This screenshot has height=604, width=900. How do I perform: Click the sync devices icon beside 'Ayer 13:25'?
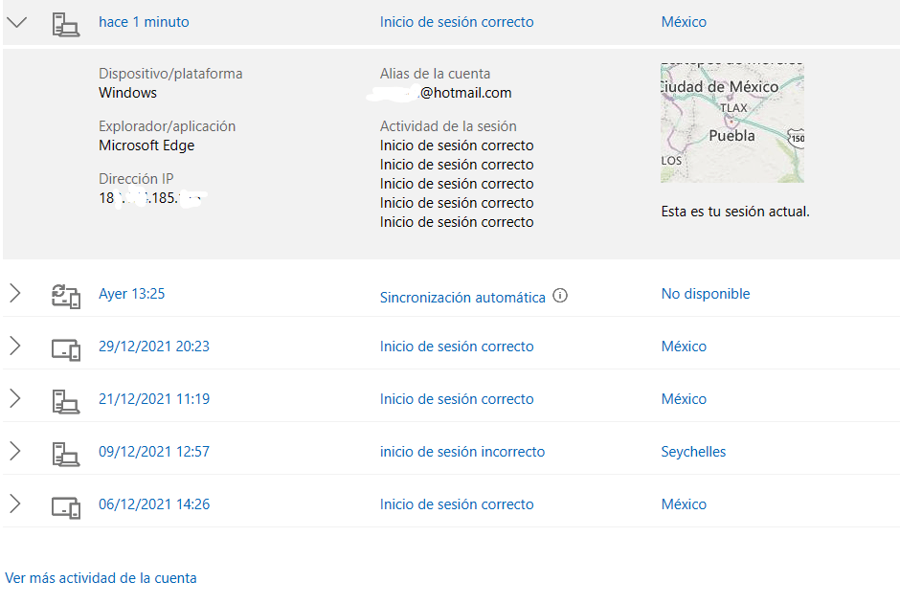[x=66, y=296]
